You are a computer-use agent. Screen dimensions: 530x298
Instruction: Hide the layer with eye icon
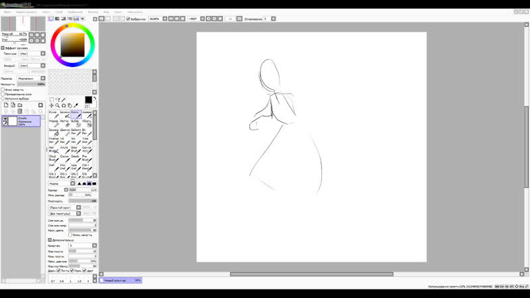5,119
